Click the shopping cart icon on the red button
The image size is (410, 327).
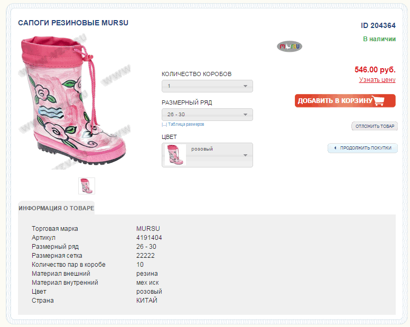(379, 100)
